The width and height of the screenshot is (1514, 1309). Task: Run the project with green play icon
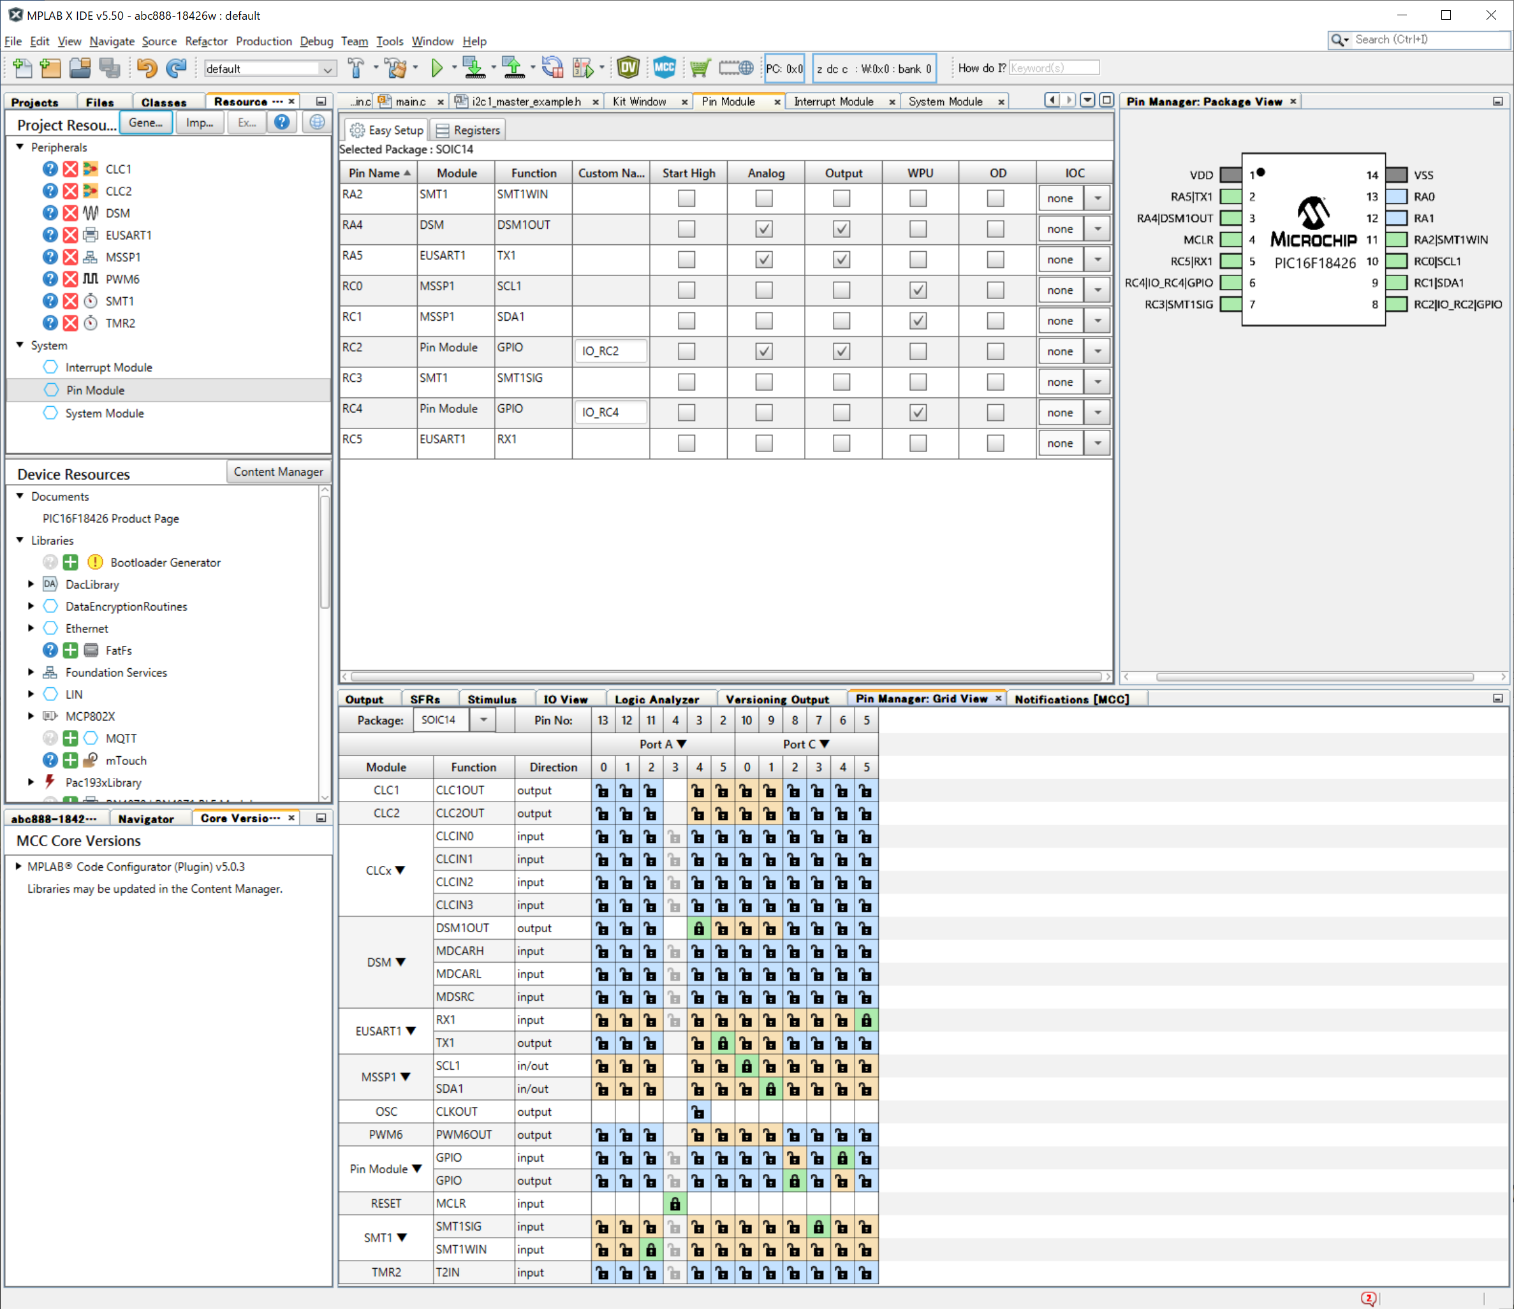[437, 68]
